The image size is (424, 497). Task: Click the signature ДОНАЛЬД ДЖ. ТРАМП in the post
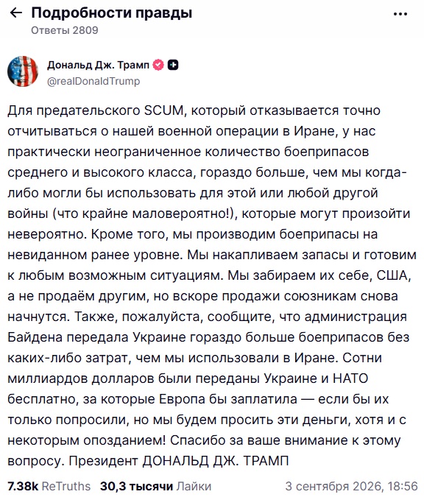pos(216,461)
